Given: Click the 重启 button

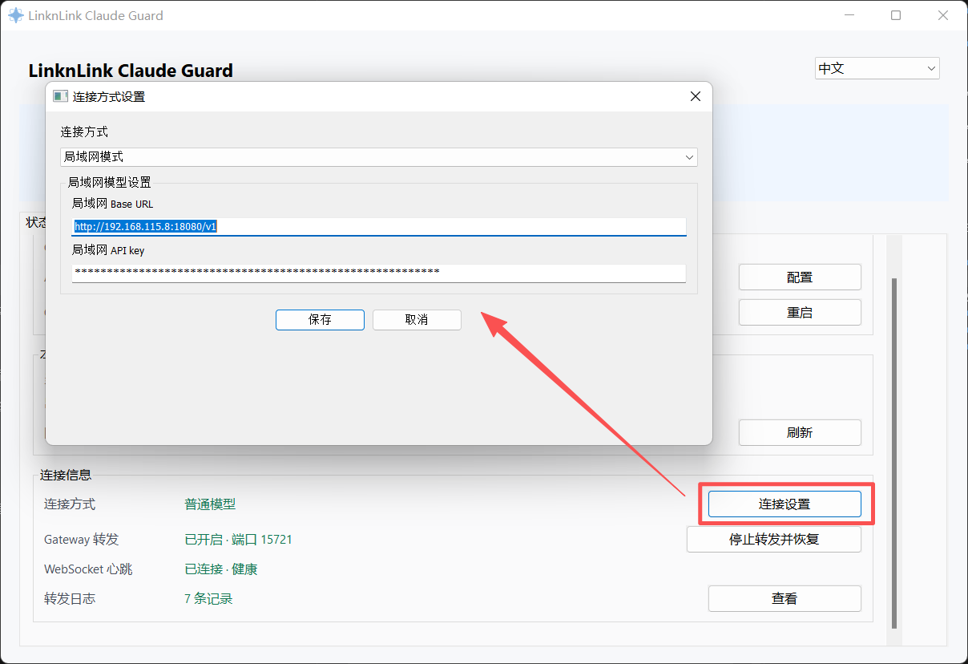Looking at the screenshot, I should coord(800,312).
